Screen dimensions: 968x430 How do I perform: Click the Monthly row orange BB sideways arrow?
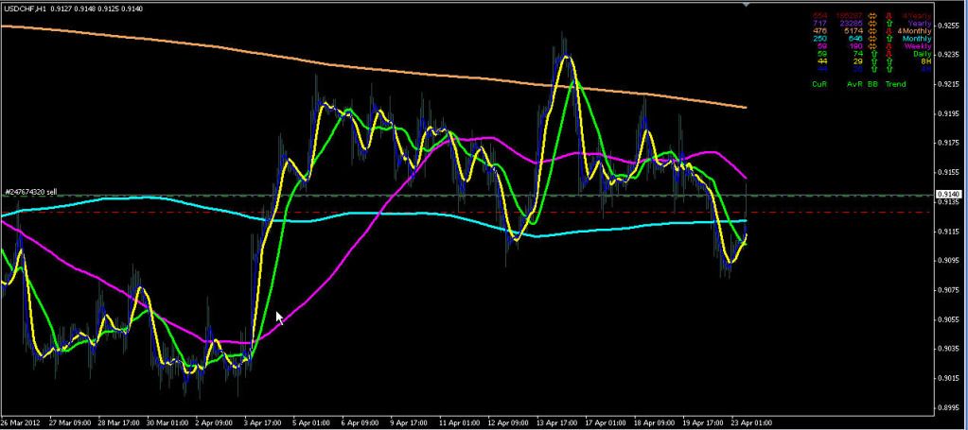pyautogui.click(x=872, y=39)
